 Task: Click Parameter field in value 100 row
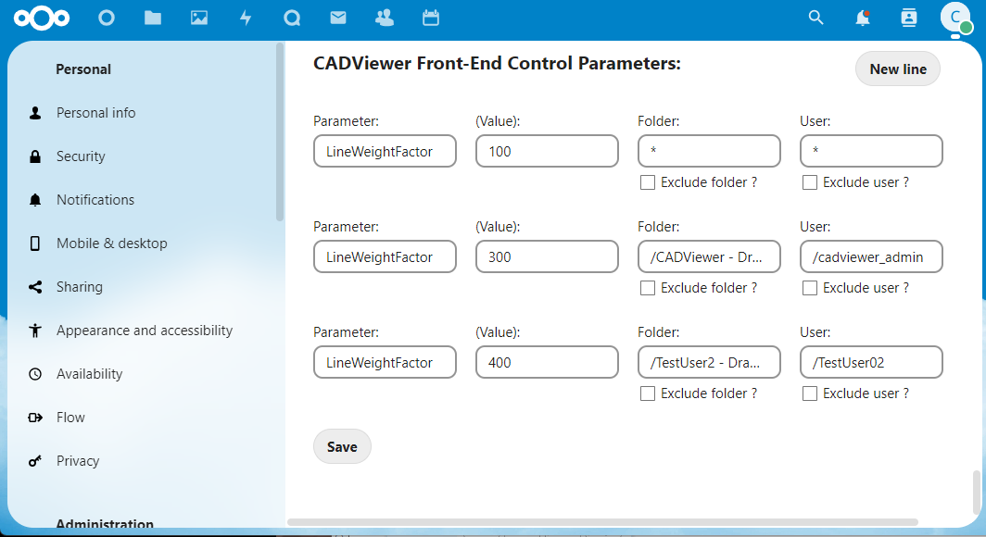pyautogui.click(x=385, y=151)
